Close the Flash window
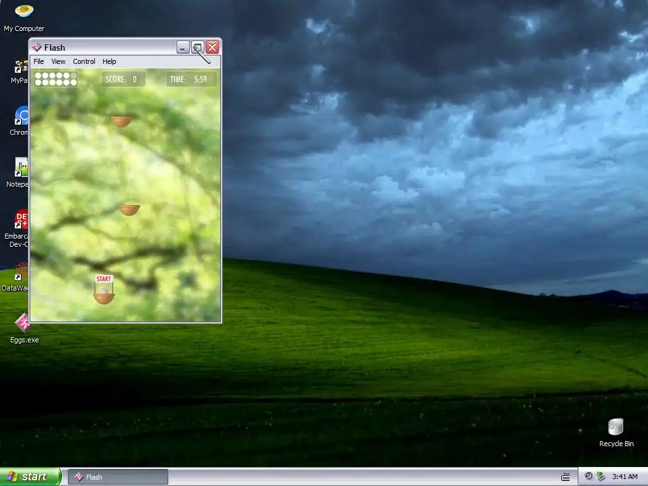 pyautogui.click(x=213, y=47)
